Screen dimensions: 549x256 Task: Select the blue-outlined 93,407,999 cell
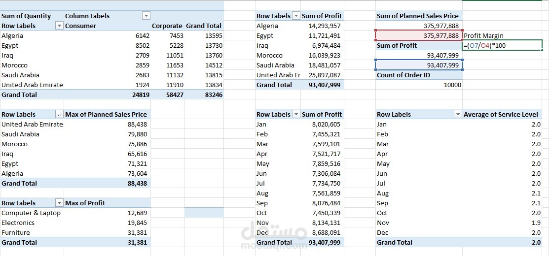pyautogui.click(x=419, y=65)
